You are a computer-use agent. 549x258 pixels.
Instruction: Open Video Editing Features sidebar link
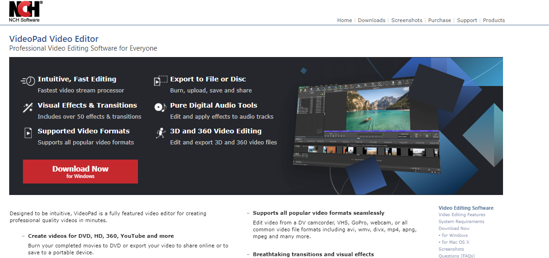[x=462, y=215]
